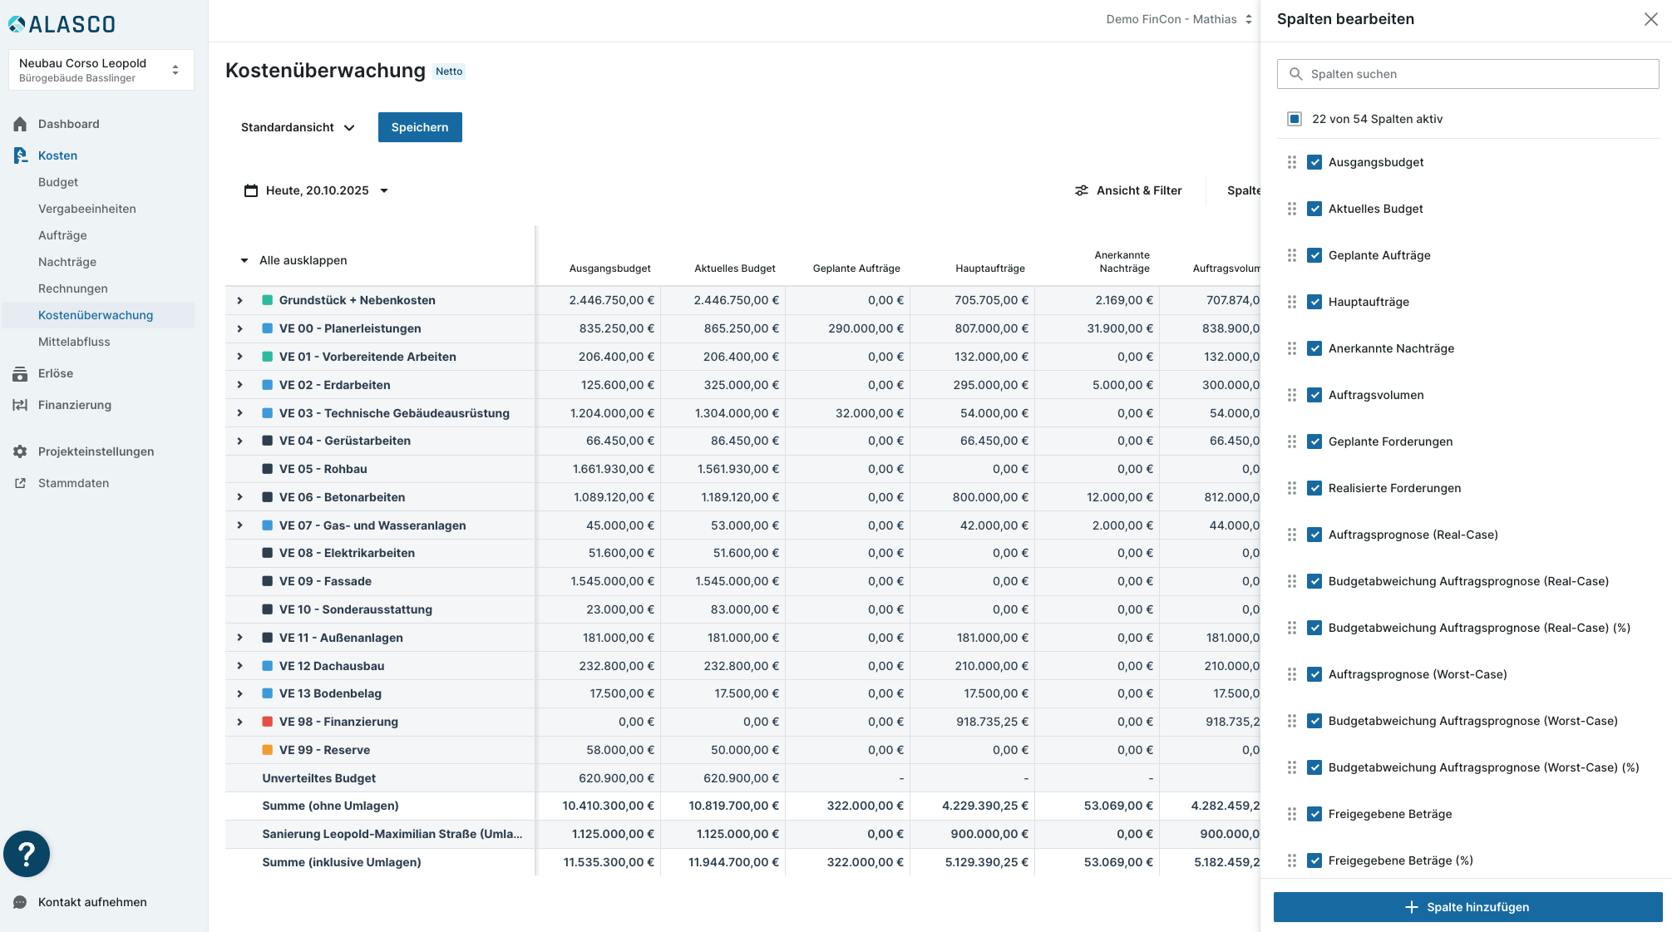Click the Spalte hinzufügen button
The width and height of the screenshot is (1672, 932).
click(1467, 907)
